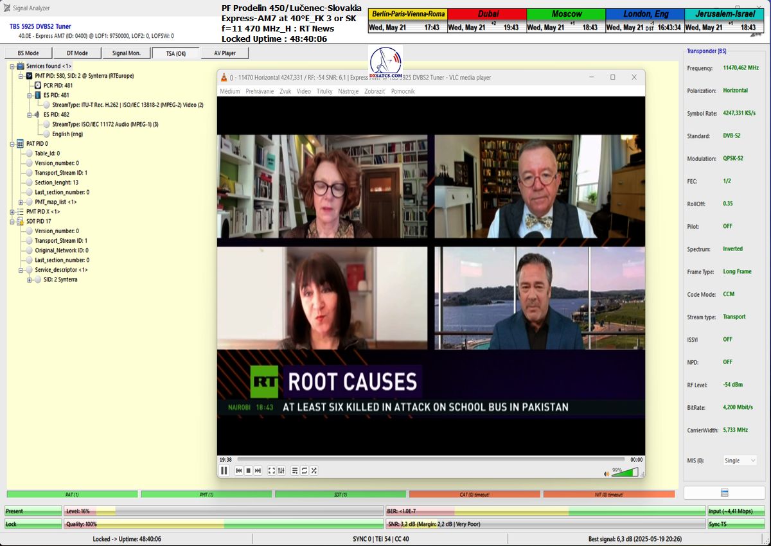Toggle VLC fullscreen mode

click(x=272, y=471)
